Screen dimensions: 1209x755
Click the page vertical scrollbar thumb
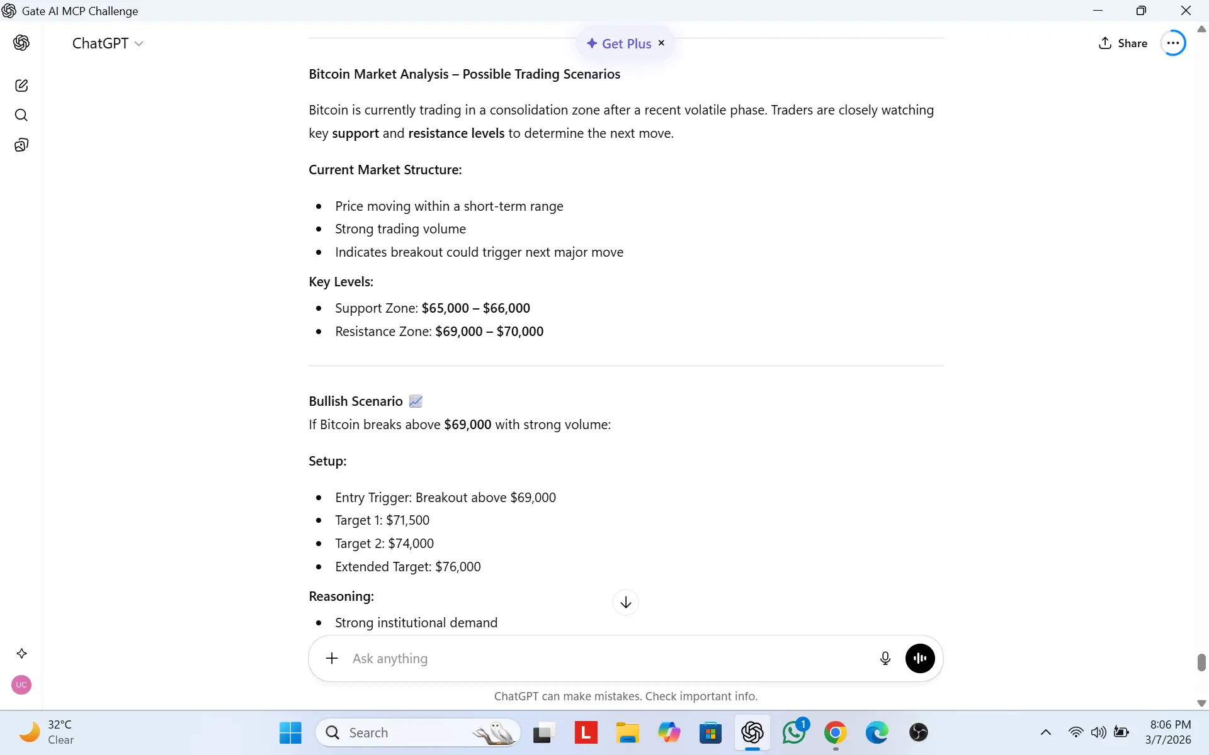(1201, 662)
